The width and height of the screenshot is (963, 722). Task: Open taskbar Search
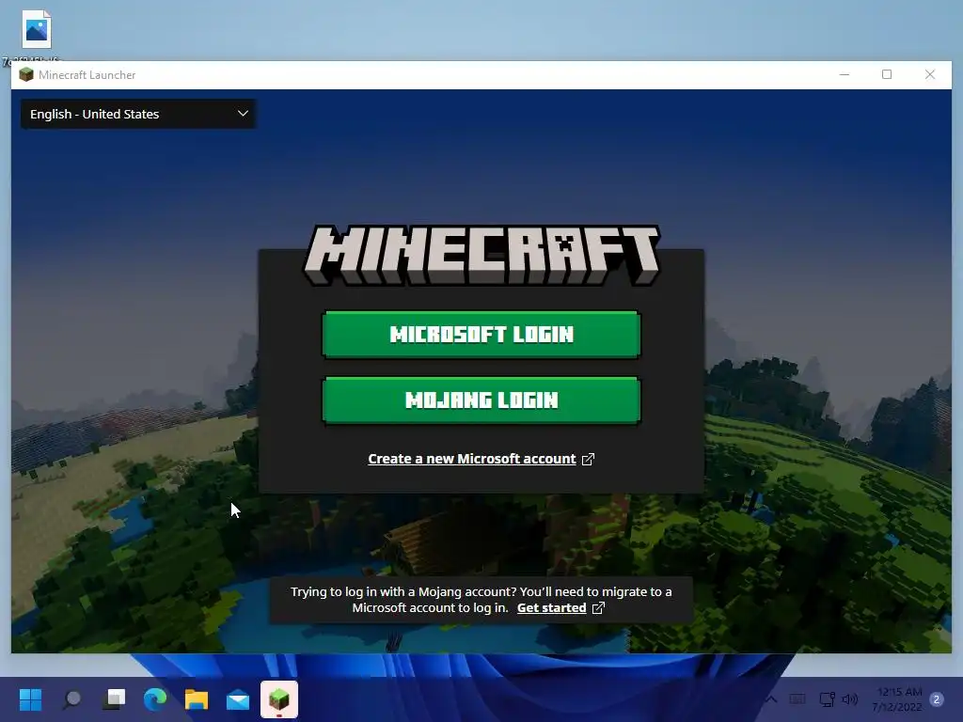pyautogui.click(x=71, y=699)
